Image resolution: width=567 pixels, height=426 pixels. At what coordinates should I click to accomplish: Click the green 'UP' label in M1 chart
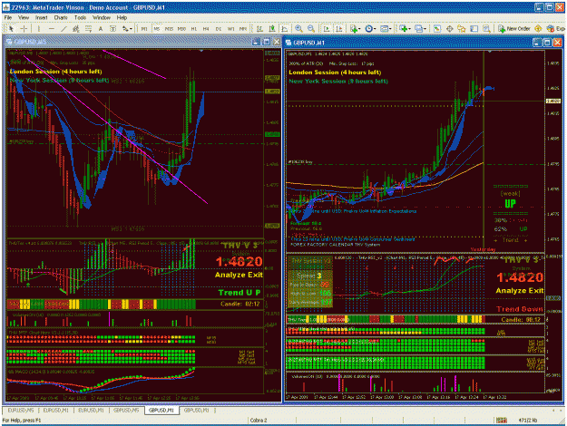(x=510, y=204)
